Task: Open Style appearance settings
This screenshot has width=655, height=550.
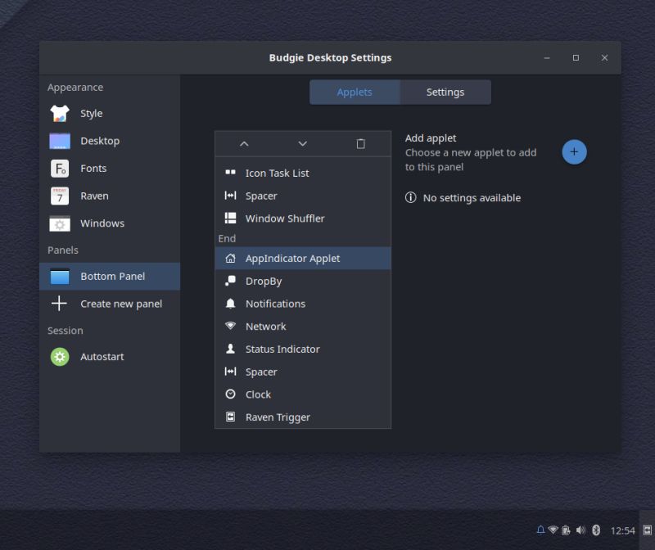Action: pos(91,113)
